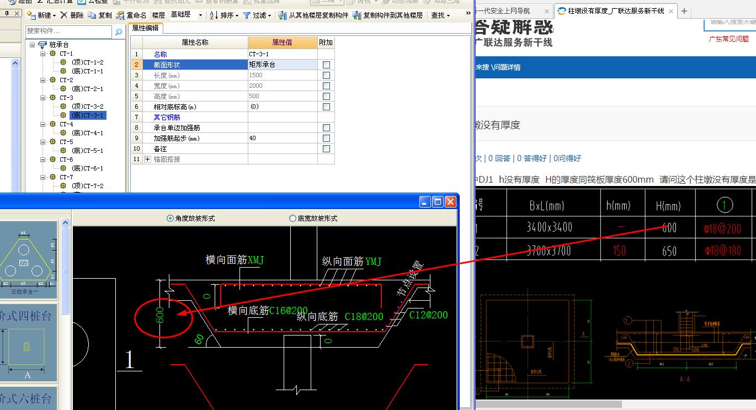Click the 搜索构件 search input field
Screen dimensions: 756x410
click(69, 31)
